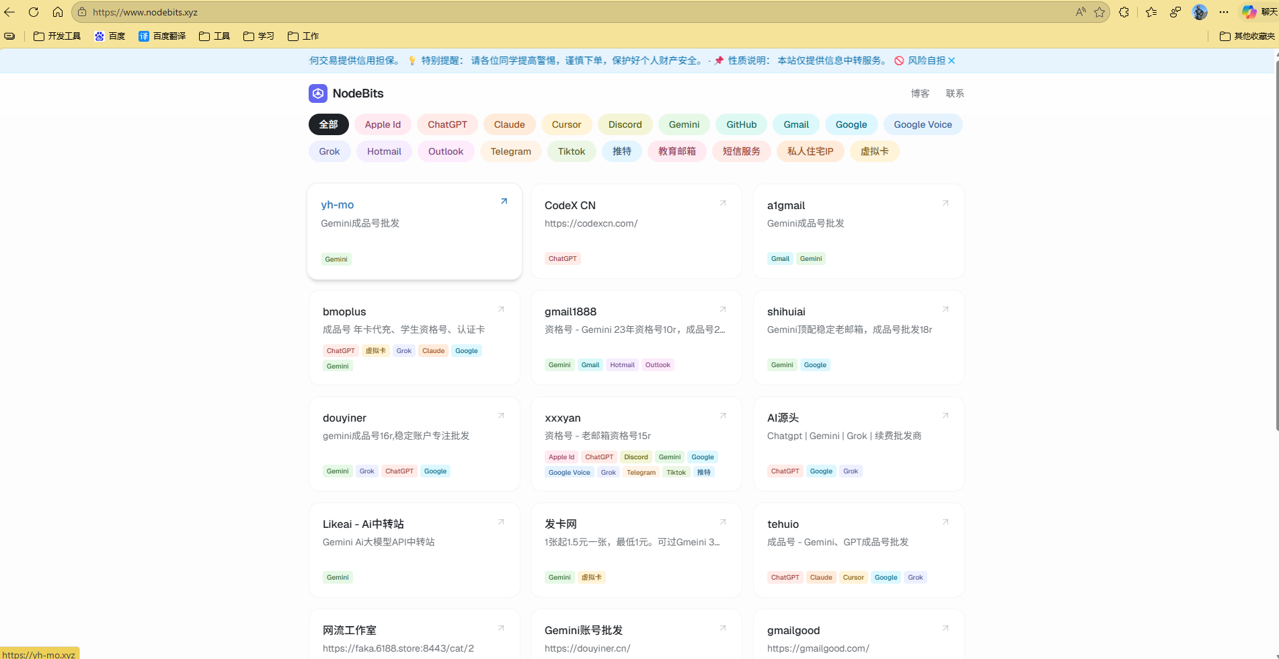Expand the 其他收藏夹 bookmarks folder

tap(1247, 36)
